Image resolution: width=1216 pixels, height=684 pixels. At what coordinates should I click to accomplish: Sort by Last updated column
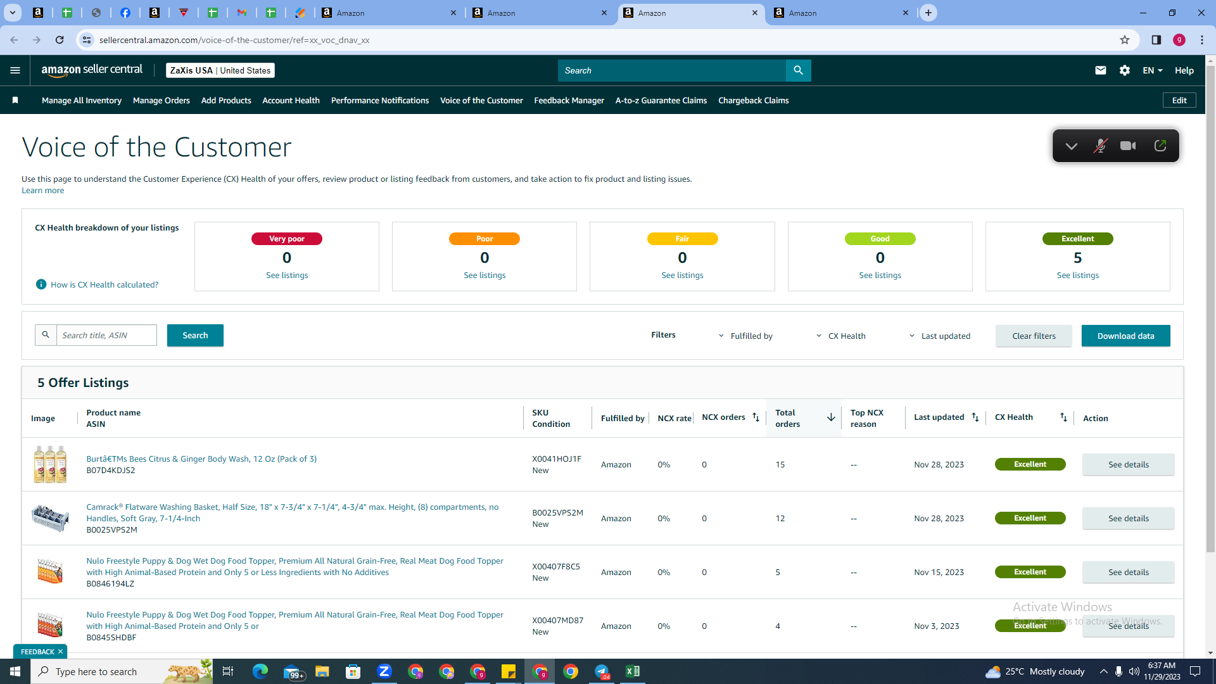(x=975, y=417)
